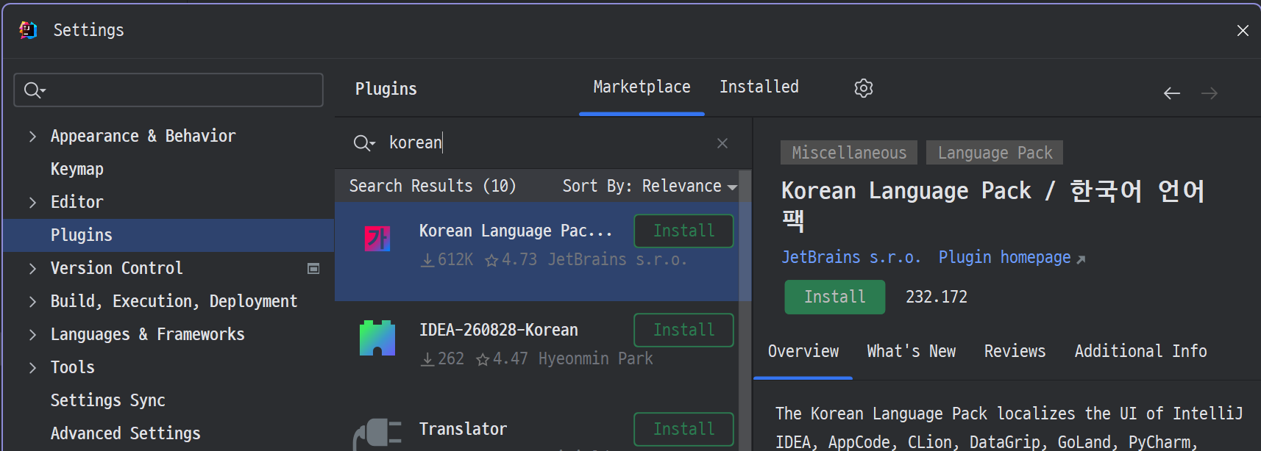Click the Korean Language Pack plugin icon
Viewport: 1261px width, 451px height.
(x=377, y=239)
